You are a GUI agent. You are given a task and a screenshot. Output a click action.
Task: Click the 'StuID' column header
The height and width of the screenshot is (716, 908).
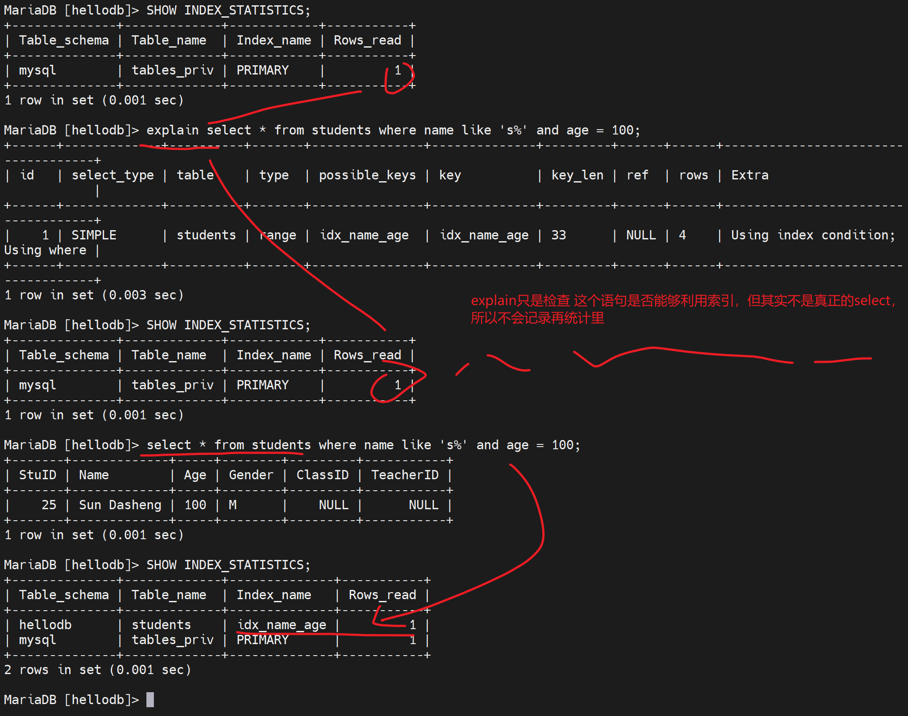point(37,475)
